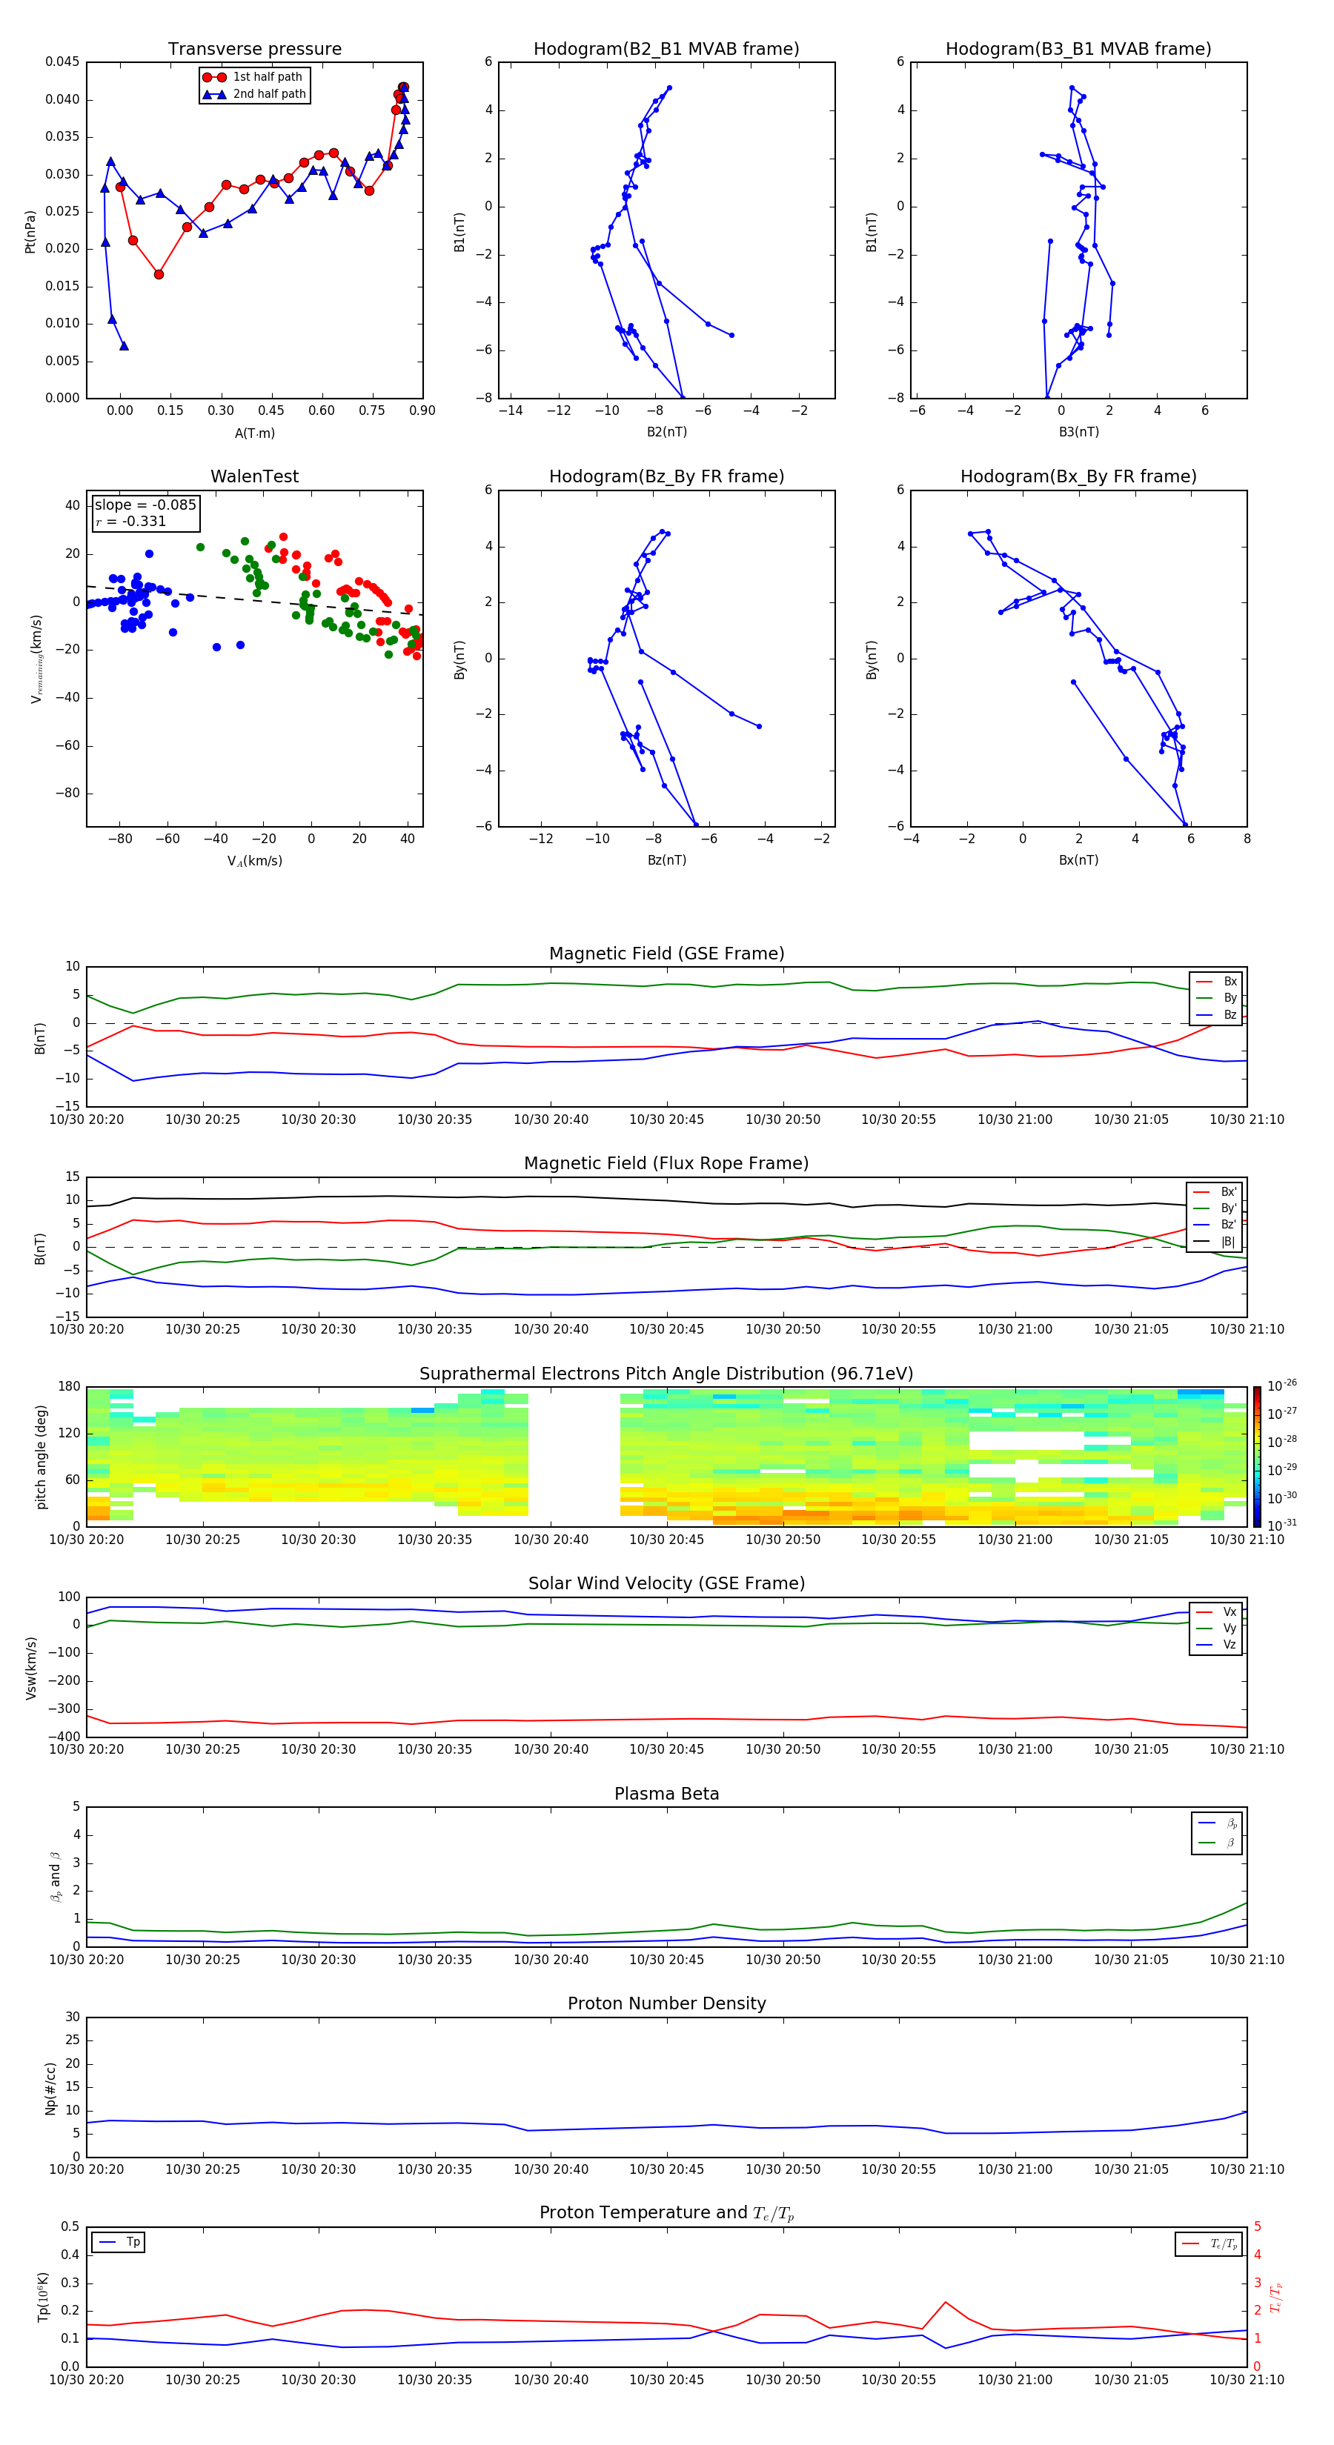Select 'Bz' in the GSE magnetic field legend
The image size is (1334, 2445).
pos(1216,1014)
